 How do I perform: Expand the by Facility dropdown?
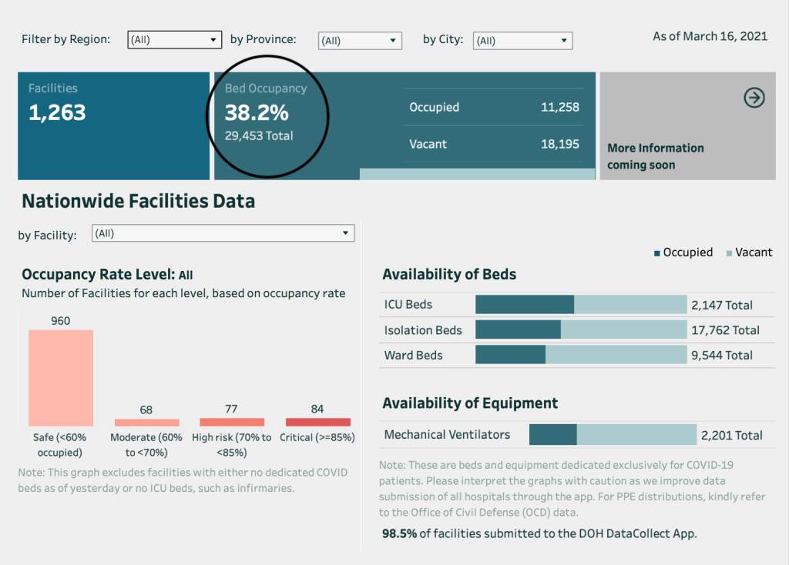pos(223,233)
